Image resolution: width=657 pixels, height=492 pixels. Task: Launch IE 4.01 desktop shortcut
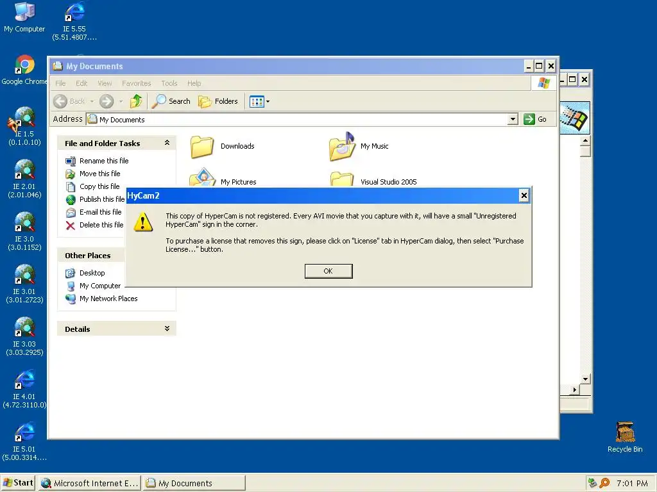pos(24,389)
